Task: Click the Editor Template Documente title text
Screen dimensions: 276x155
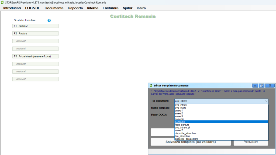Action: point(171,86)
